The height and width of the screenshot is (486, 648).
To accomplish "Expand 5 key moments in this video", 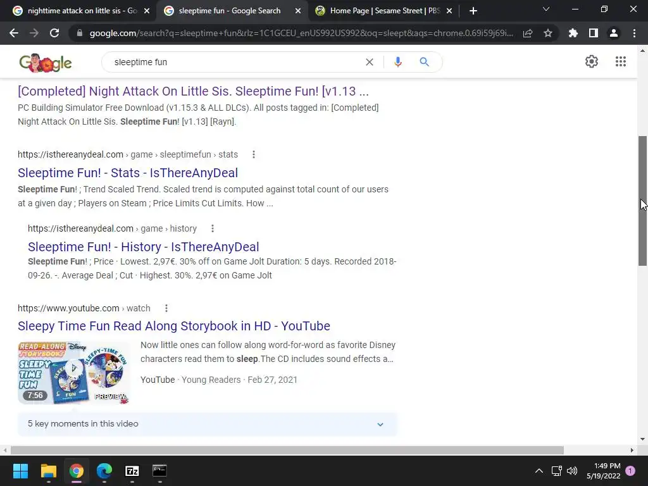I will [x=207, y=424].
